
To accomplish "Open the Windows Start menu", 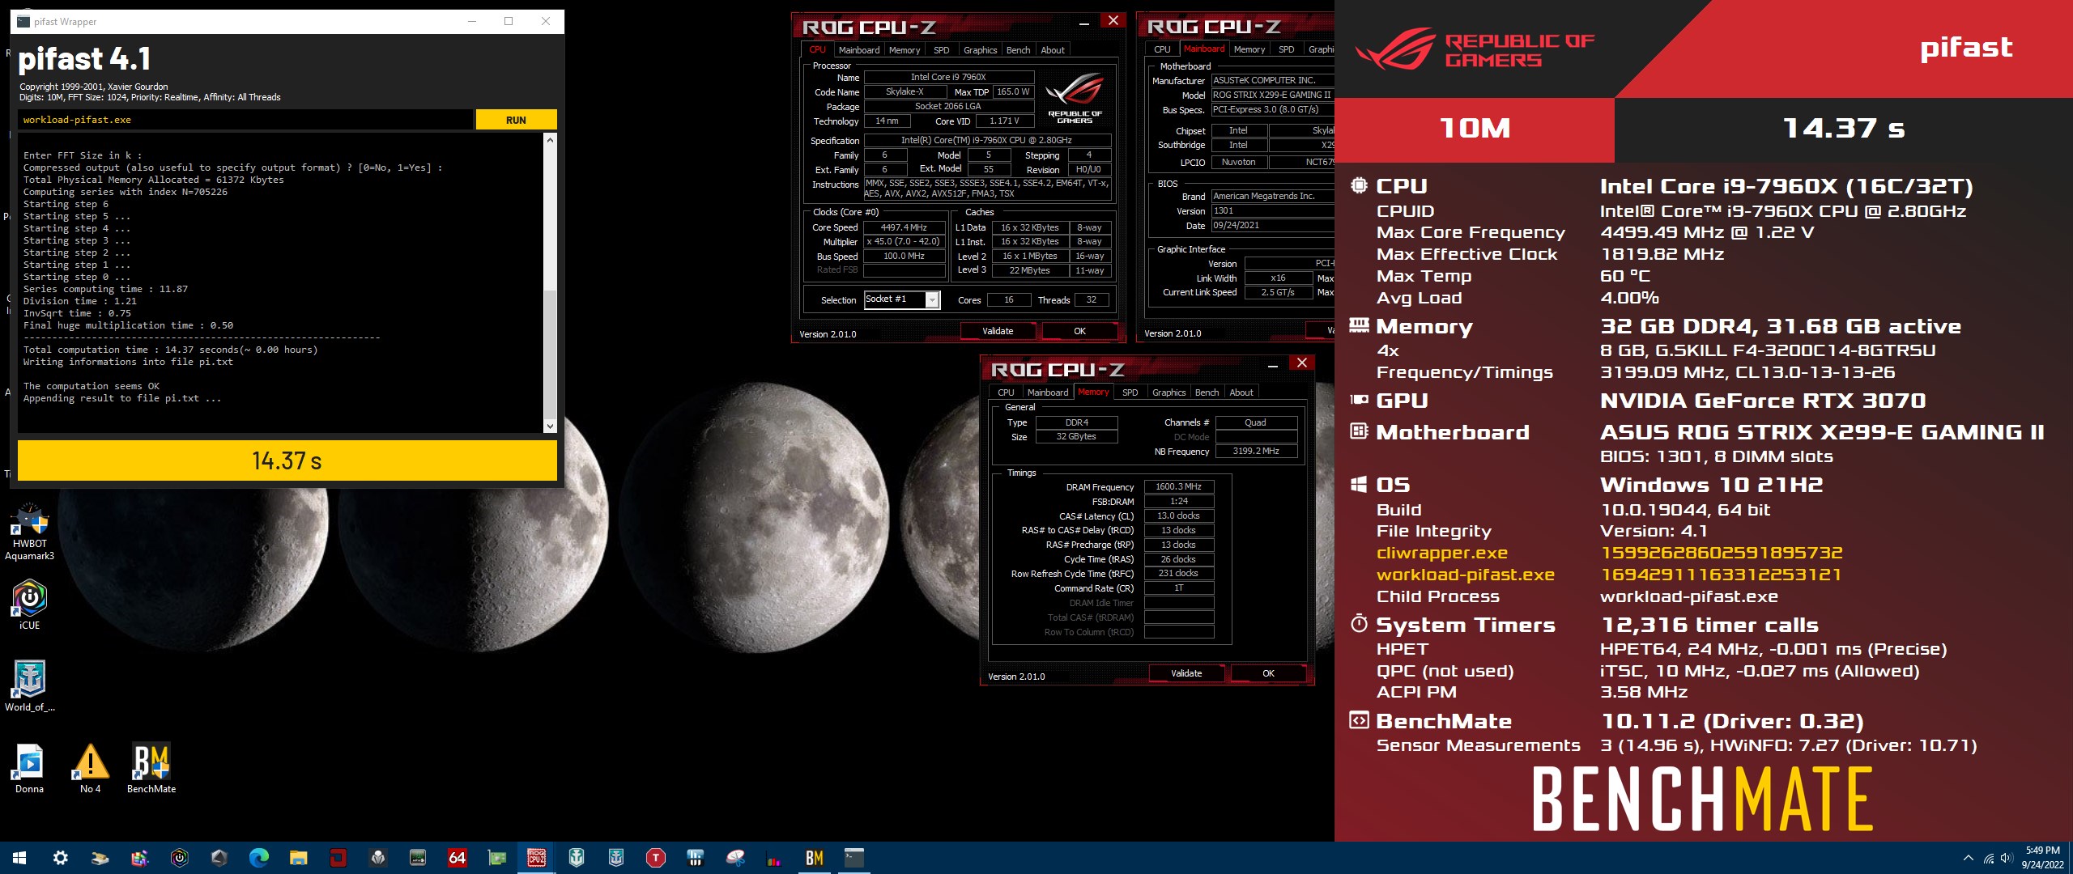I will (x=19, y=858).
